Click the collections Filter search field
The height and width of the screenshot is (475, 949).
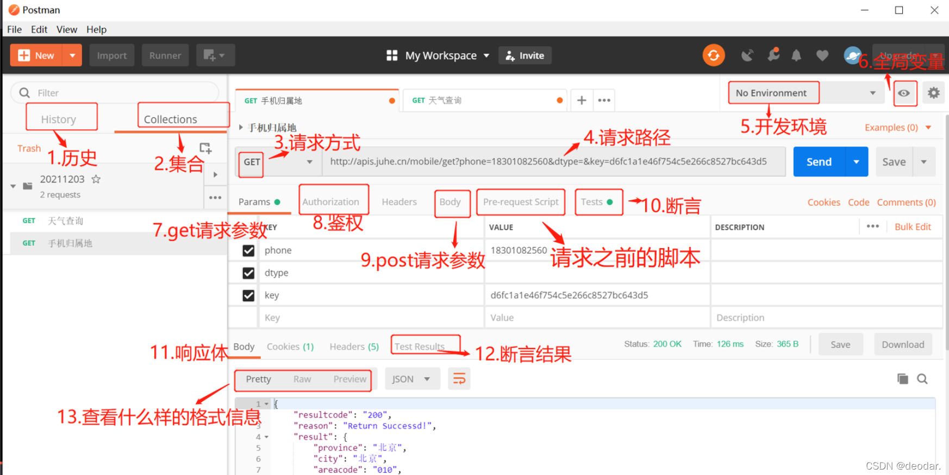tap(115, 93)
